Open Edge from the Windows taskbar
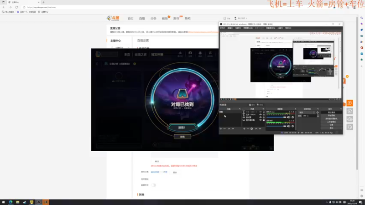The image size is (365, 205). tap(10, 202)
